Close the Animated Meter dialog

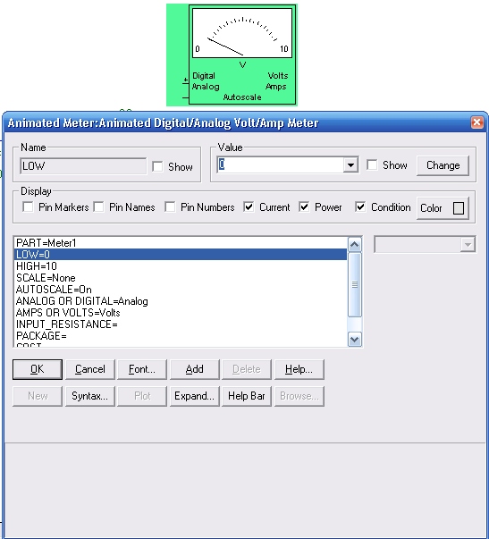click(477, 122)
